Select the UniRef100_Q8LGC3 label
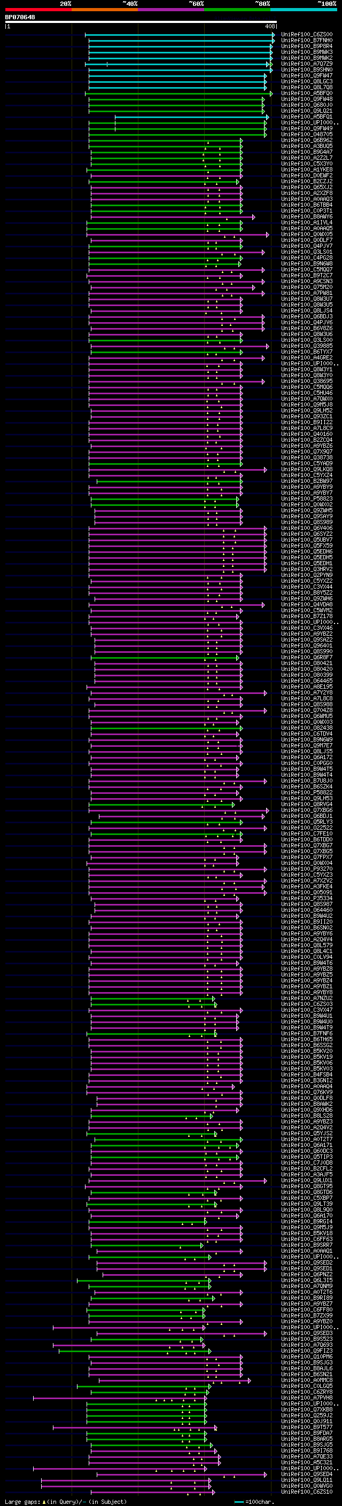The image size is (342, 1506). pos(307,81)
